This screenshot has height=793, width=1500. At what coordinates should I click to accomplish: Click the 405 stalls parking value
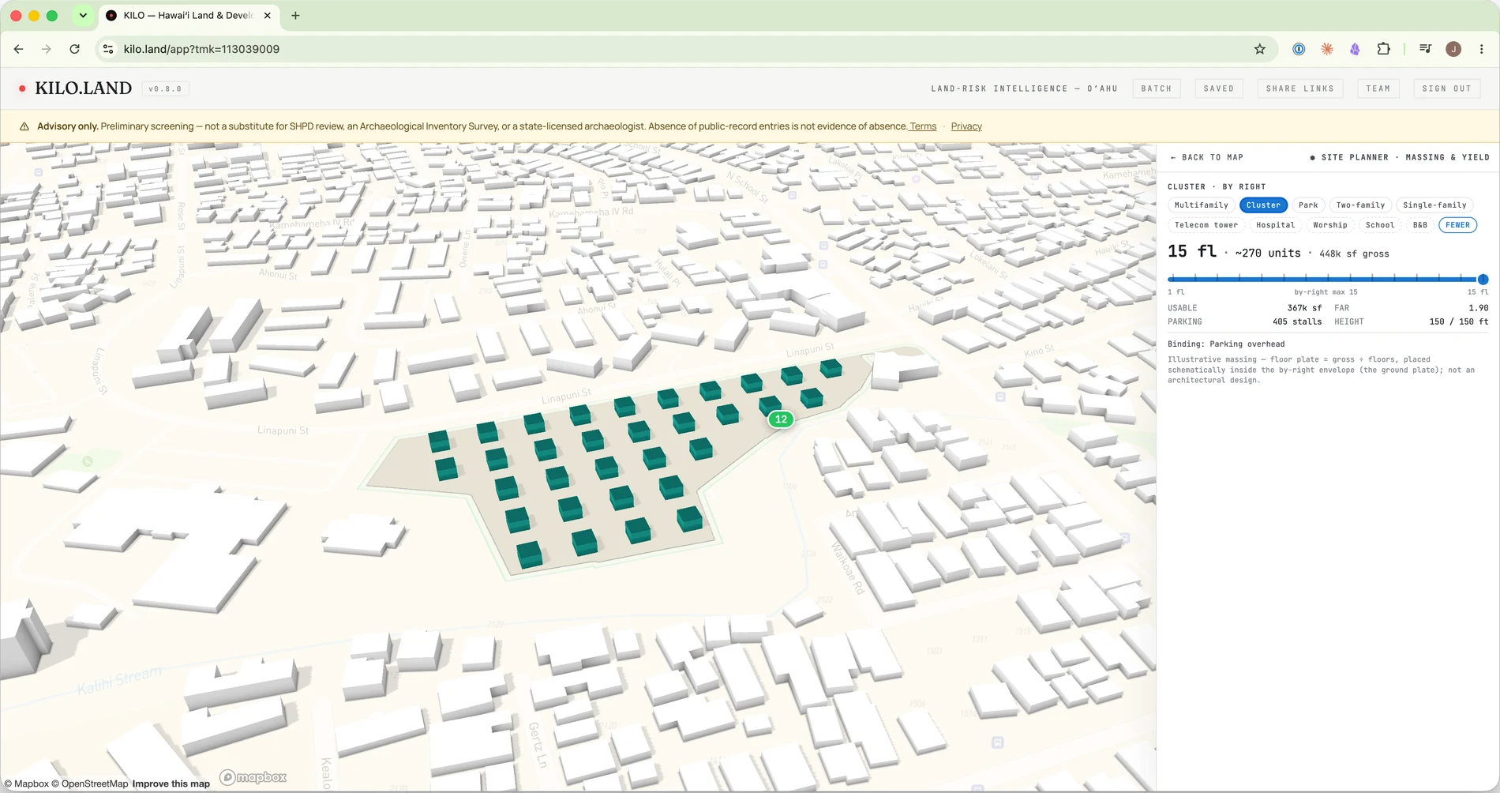coord(1297,321)
